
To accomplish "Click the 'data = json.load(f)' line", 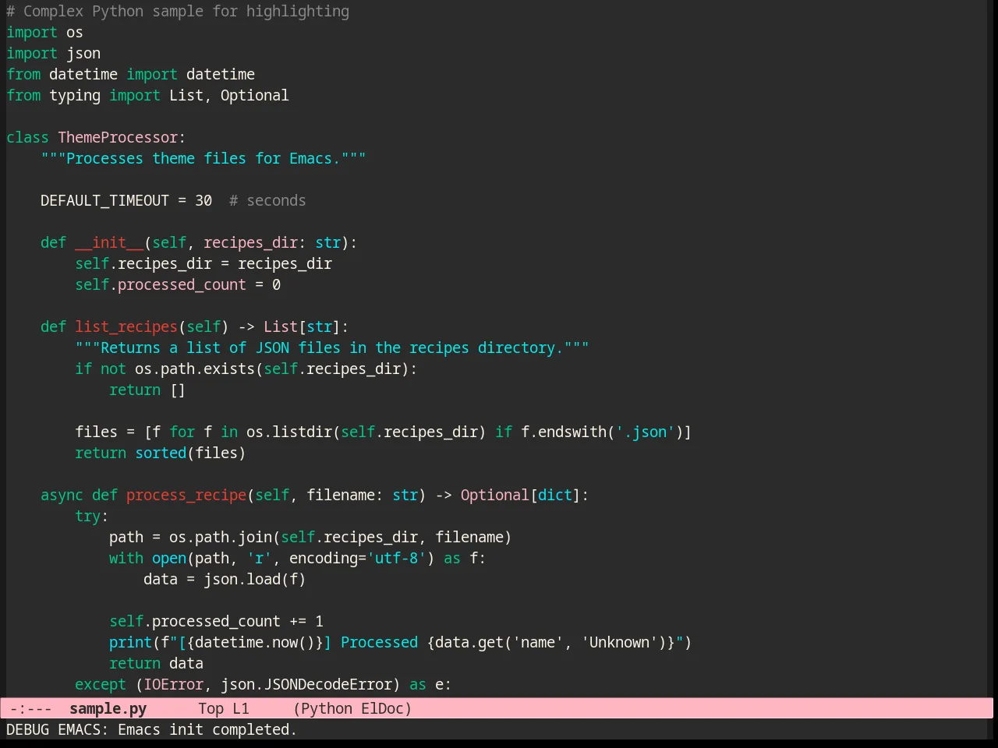I will (x=225, y=579).
